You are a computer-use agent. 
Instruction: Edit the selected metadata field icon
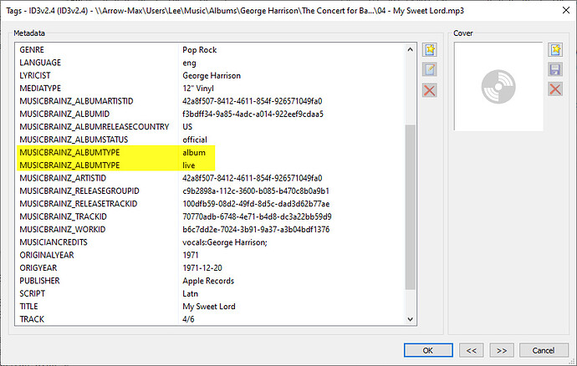[430, 69]
